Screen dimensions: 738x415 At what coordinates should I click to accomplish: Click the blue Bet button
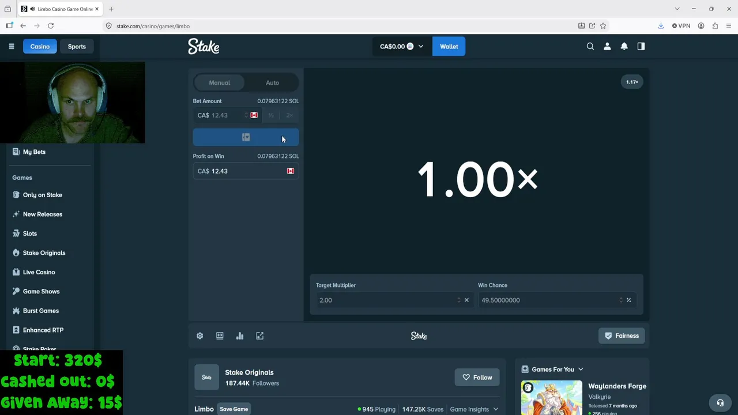click(246, 137)
